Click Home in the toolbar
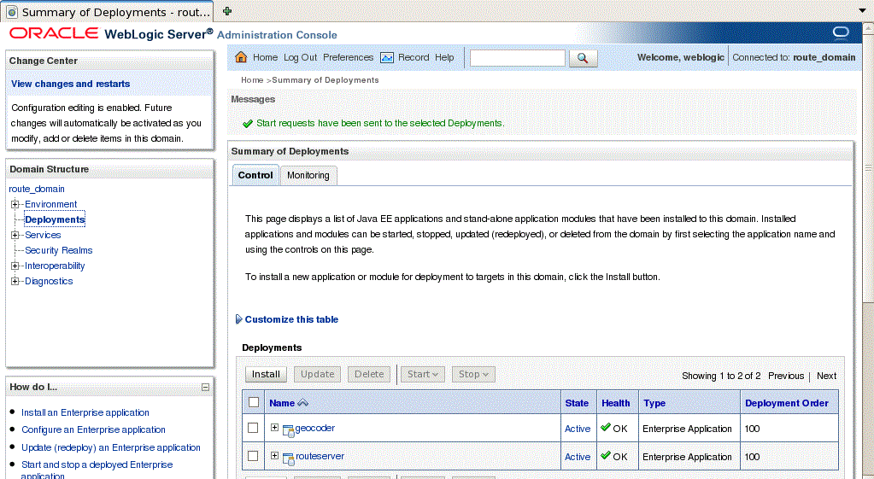This screenshot has width=874, height=479. pos(266,57)
